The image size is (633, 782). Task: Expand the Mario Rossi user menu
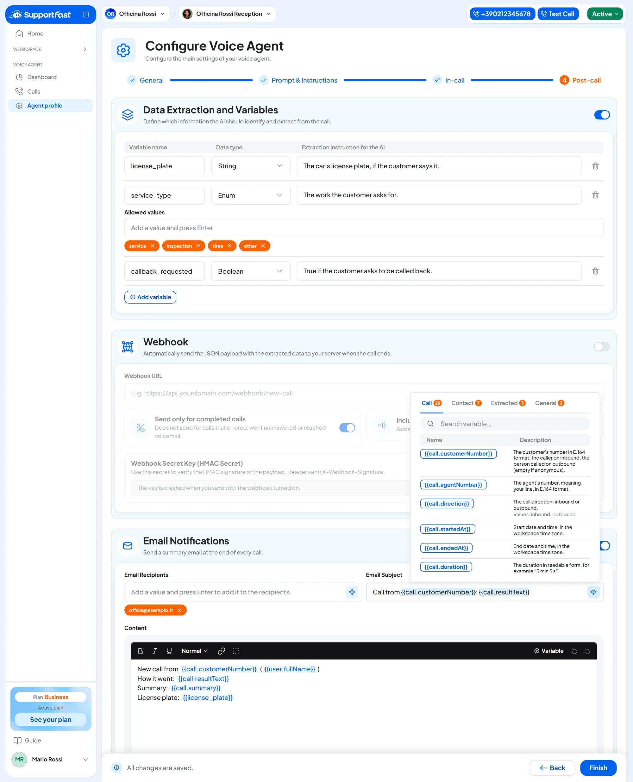coord(50,760)
